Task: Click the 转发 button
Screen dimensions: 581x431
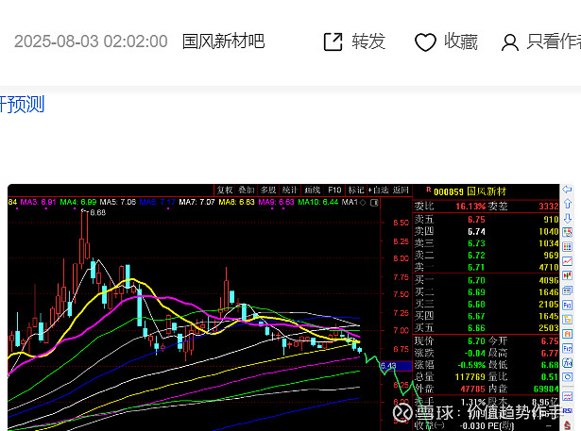Action: coord(354,41)
